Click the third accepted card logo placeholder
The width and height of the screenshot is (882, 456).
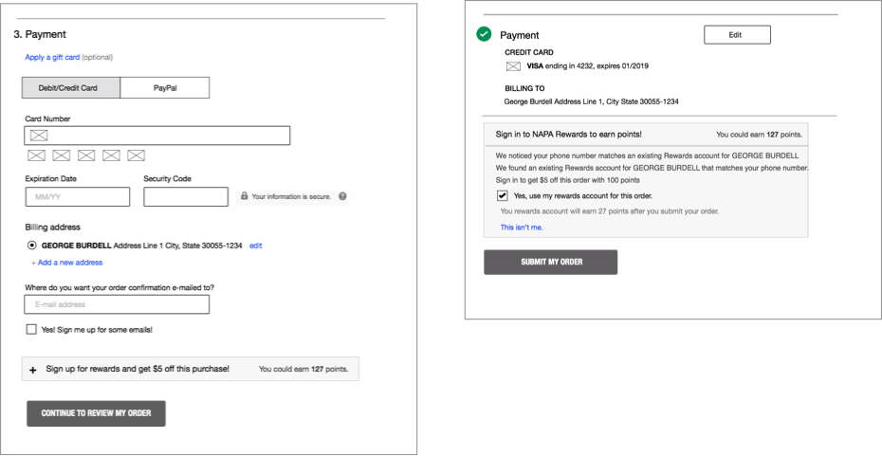[86, 155]
